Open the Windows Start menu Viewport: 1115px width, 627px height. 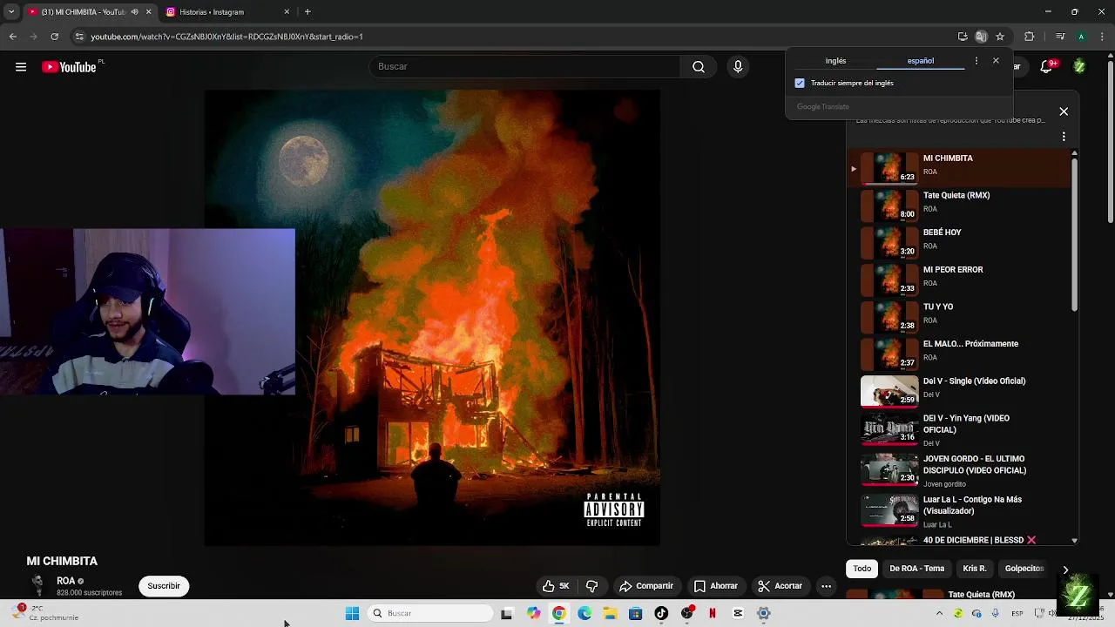[x=352, y=614]
